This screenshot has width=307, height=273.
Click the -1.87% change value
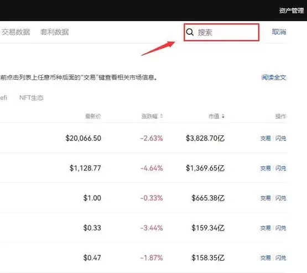(x=152, y=258)
